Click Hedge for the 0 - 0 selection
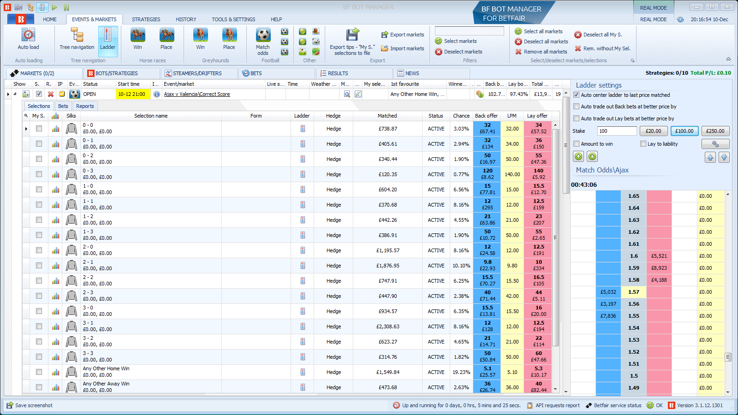The image size is (738, 415). click(333, 129)
